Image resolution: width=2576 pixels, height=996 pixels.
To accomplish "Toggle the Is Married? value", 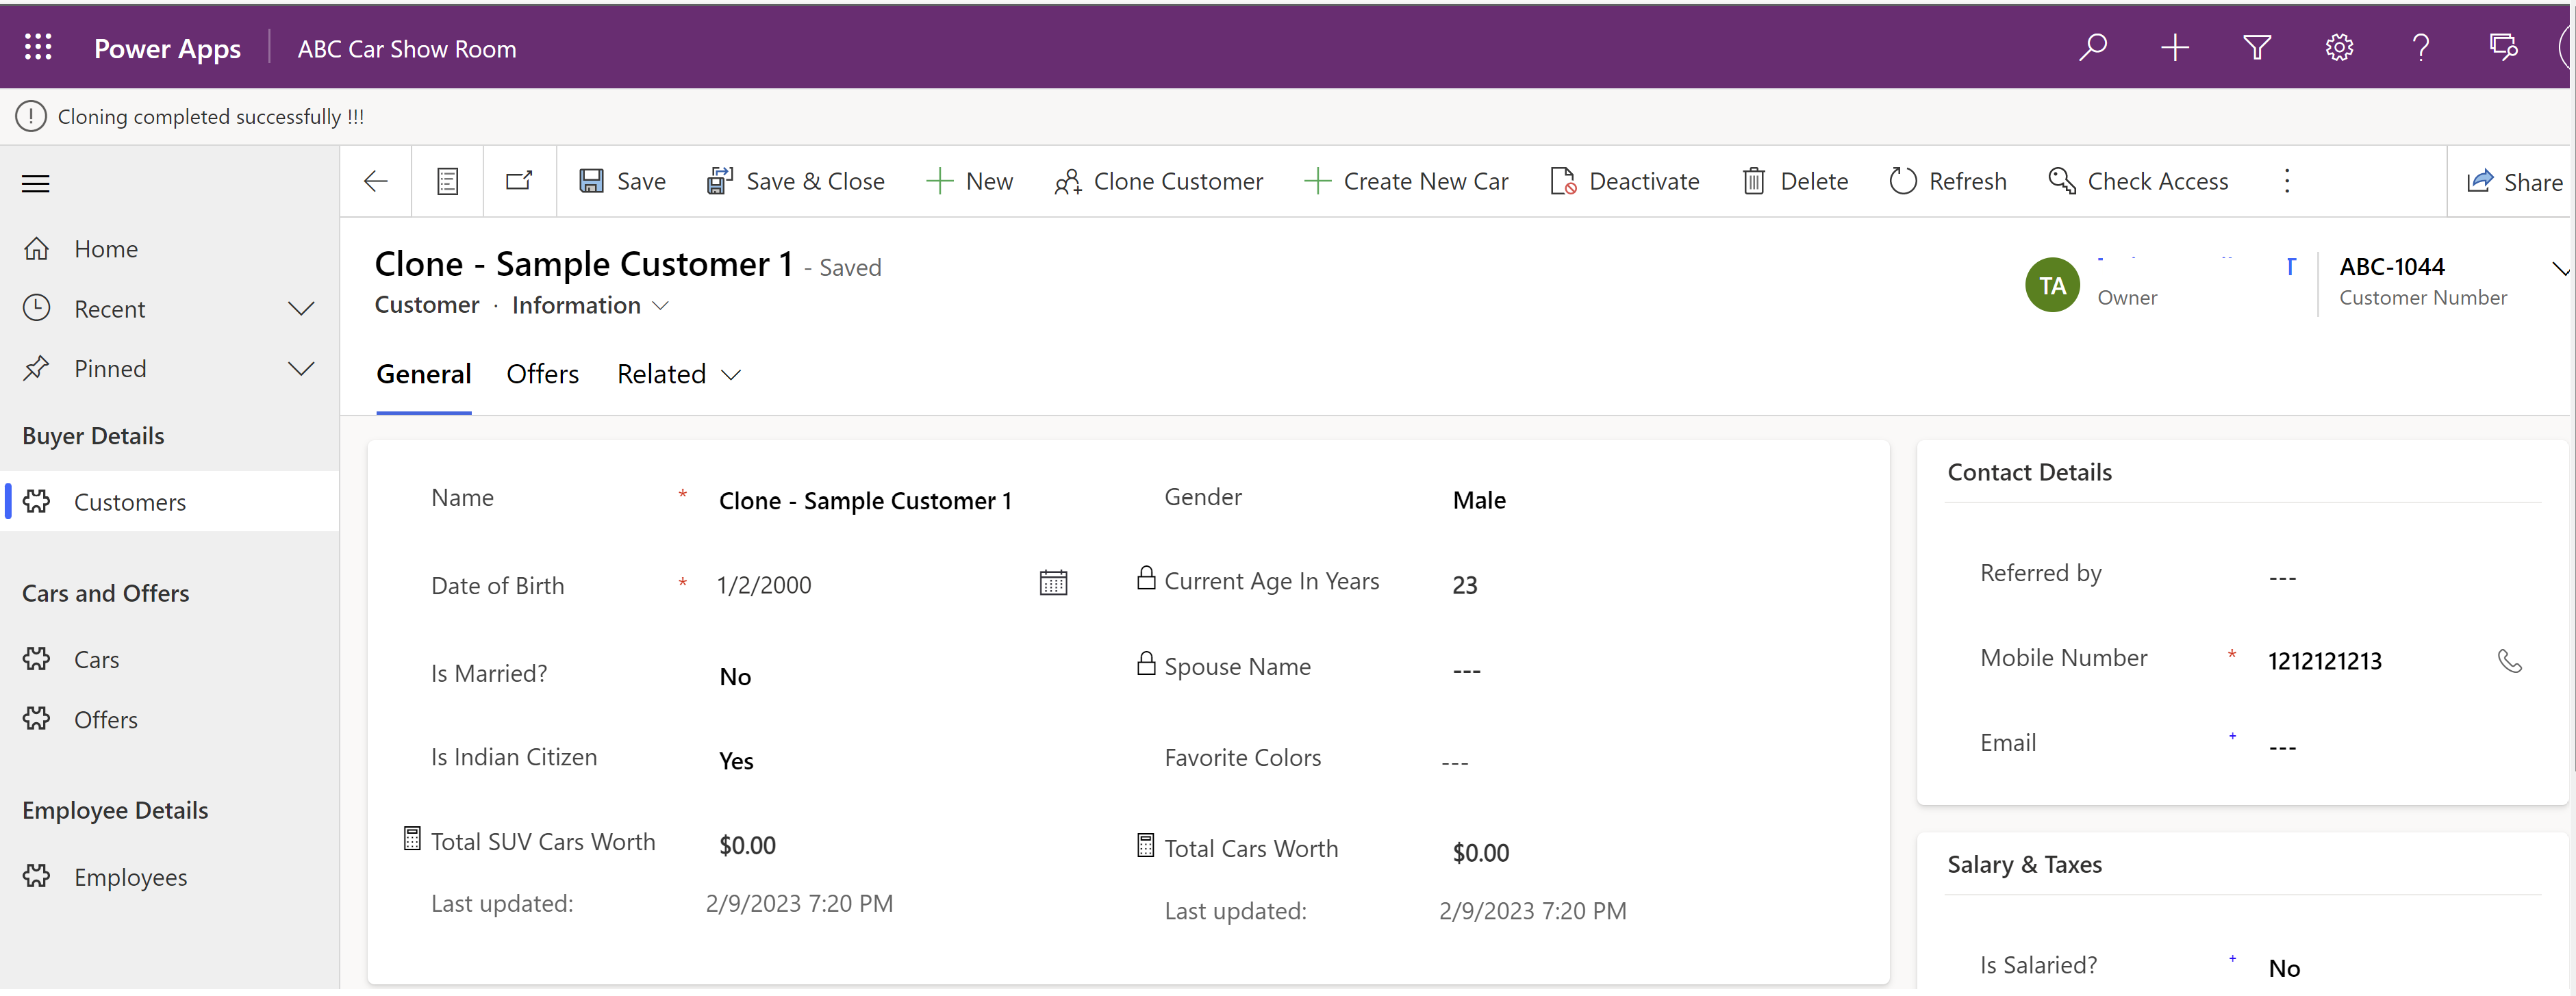I will click(735, 677).
